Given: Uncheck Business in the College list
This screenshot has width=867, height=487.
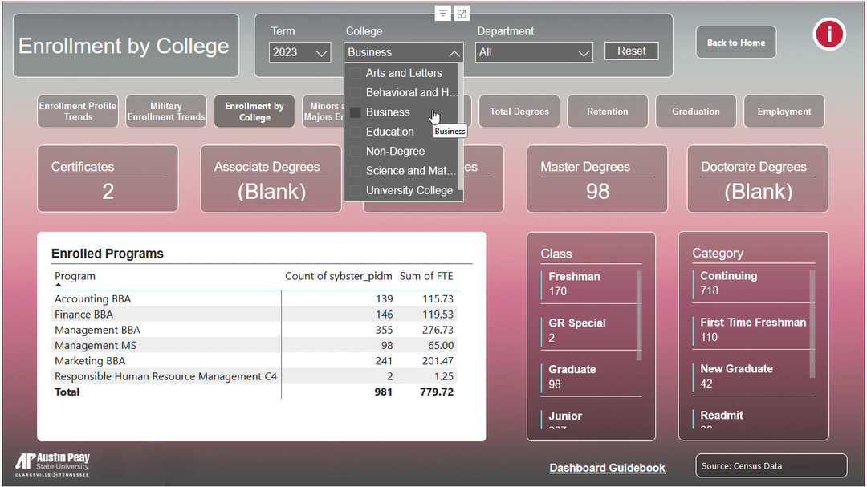Looking at the screenshot, I should (x=354, y=112).
